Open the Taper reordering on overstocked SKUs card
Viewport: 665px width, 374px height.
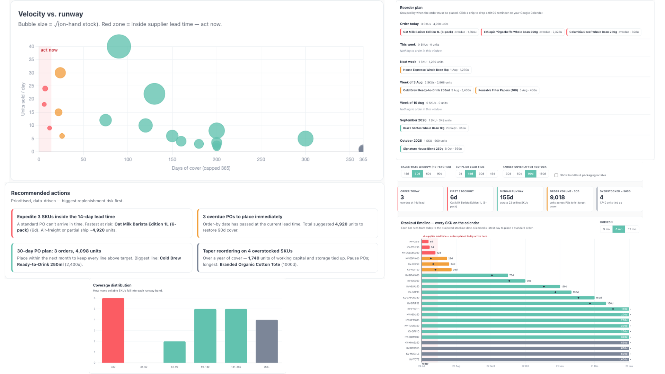287,258
